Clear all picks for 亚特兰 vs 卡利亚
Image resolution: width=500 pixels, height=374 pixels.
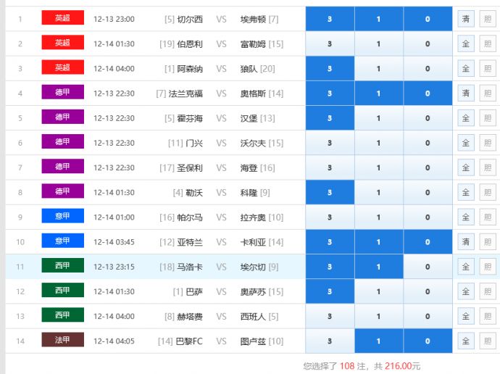pyautogui.click(x=466, y=242)
